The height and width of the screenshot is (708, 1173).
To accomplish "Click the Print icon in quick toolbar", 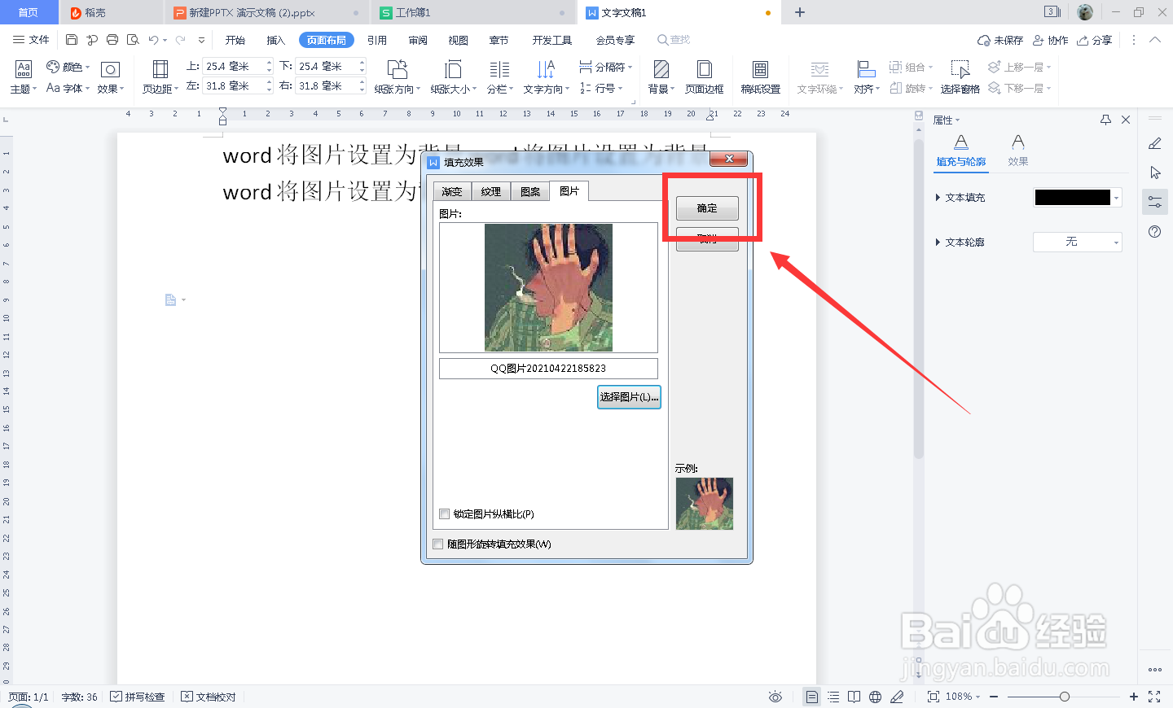I will (112, 40).
